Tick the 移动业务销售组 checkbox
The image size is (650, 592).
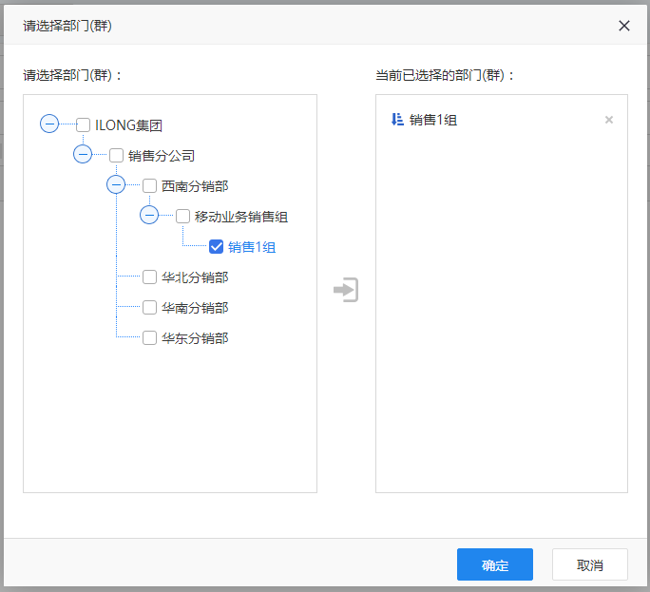(182, 217)
